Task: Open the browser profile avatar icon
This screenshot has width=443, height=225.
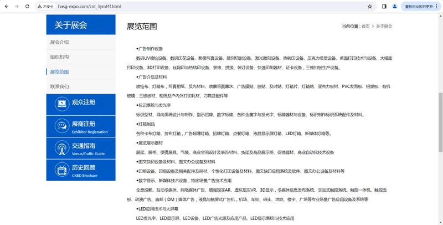Action: (x=395, y=7)
